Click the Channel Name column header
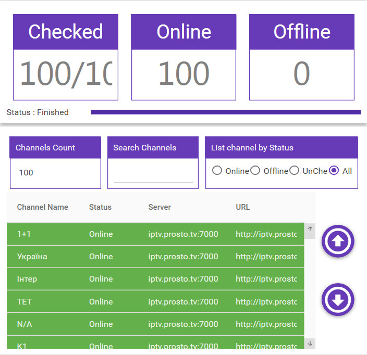This screenshot has width=367, height=355. point(43,207)
